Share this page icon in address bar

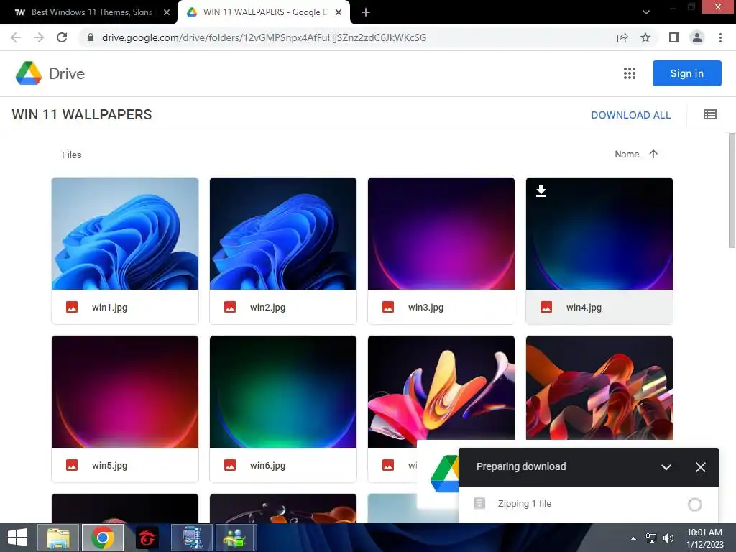pos(622,37)
